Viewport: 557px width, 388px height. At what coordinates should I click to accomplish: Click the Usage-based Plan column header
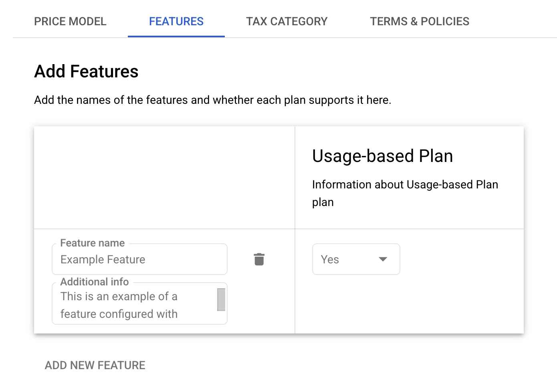pos(382,156)
